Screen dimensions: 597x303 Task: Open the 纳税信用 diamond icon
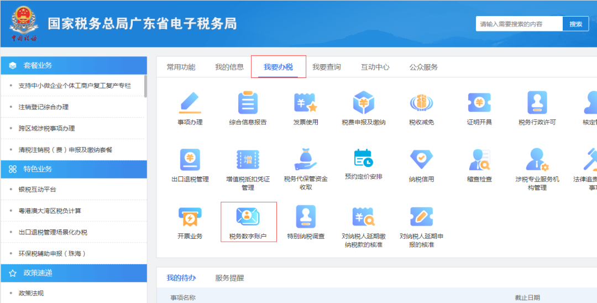click(x=421, y=159)
